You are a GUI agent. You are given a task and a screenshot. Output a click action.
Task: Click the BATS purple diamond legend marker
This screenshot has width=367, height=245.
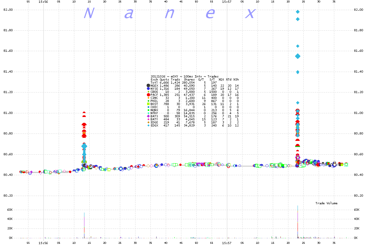148,116
